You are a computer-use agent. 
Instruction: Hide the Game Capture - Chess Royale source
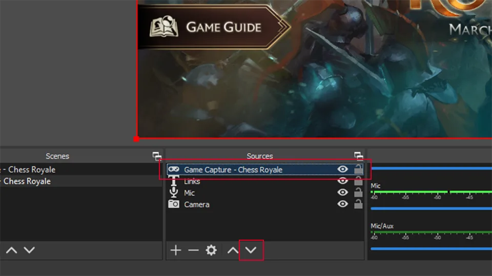(x=343, y=169)
